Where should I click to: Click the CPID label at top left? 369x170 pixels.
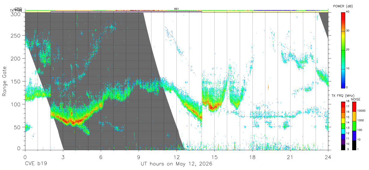click(x=18, y=9)
